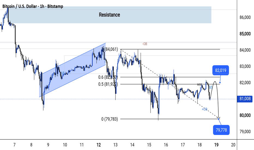Image resolution: width=254 pixels, height=150 pixels.
Task: Click the 79,000 price axis label
Action: click(245, 131)
